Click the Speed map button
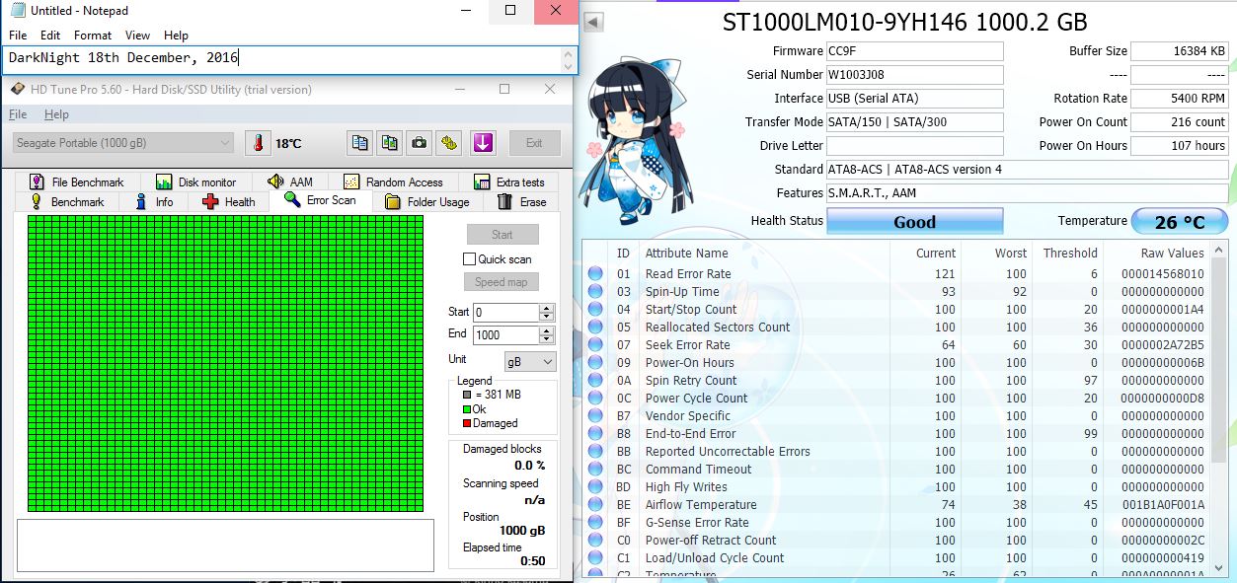Viewport: 1237px width, 583px height. (503, 282)
